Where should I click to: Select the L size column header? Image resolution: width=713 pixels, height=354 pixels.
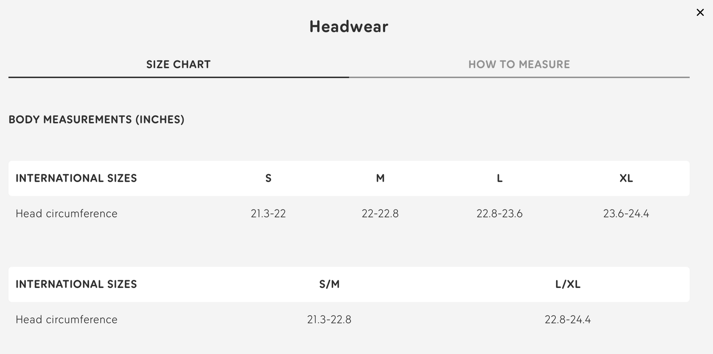click(499, 178)
